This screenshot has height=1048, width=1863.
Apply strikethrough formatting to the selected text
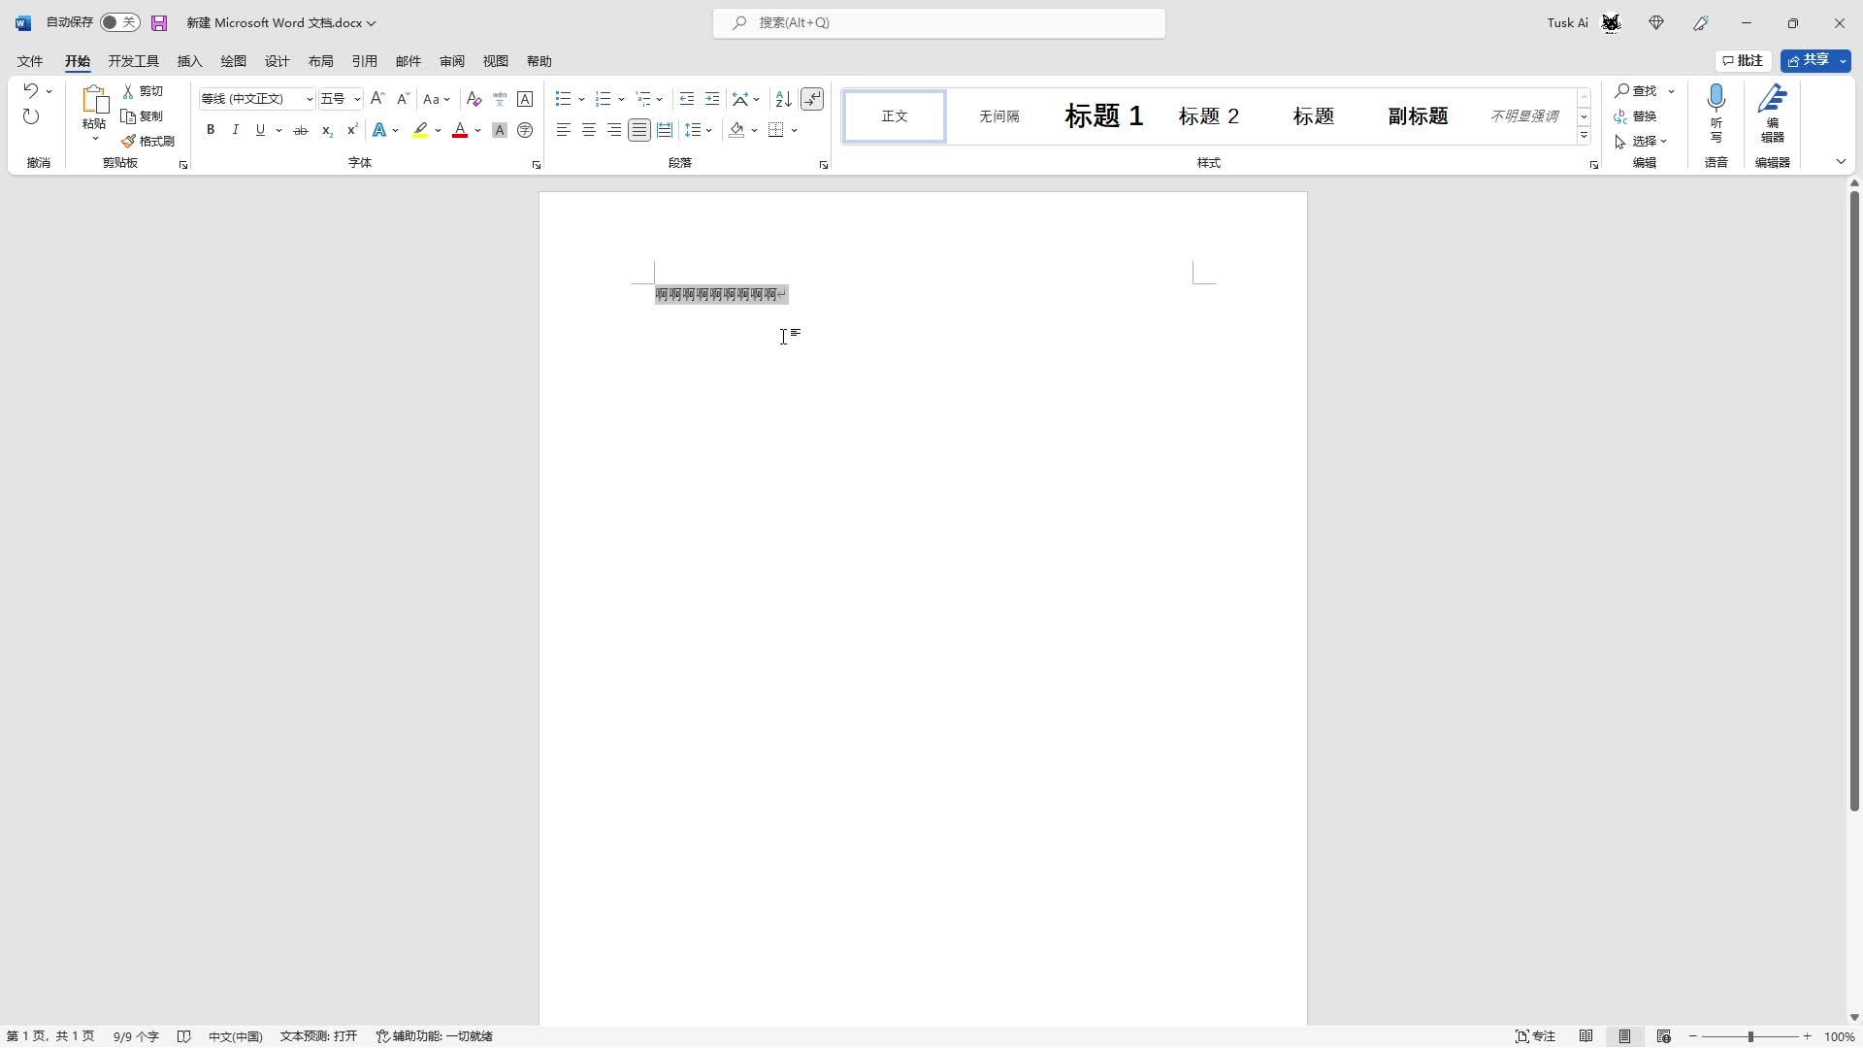coord(301,130)
